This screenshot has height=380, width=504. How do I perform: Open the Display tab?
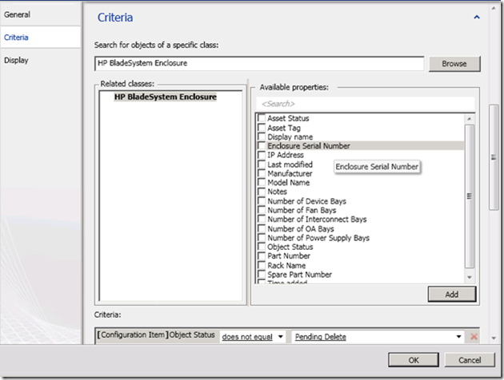point(16,60)
